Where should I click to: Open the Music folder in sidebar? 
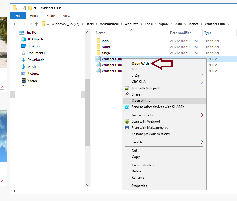pos(32,67)
